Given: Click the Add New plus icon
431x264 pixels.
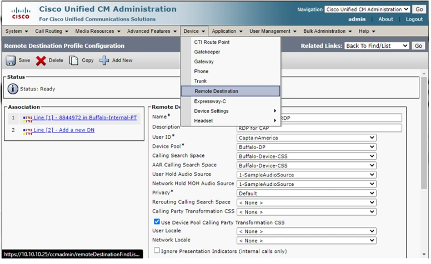Looking at the screenshot, I should (x=104, y=60).
